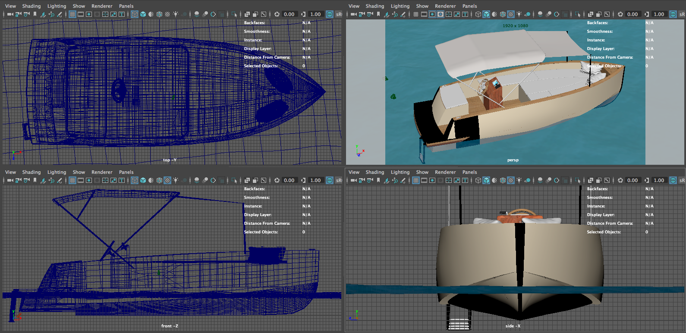Toggle view transform ON button in persp panel
The height and width of the screenshot is (333, 686).
pos(673,14)
